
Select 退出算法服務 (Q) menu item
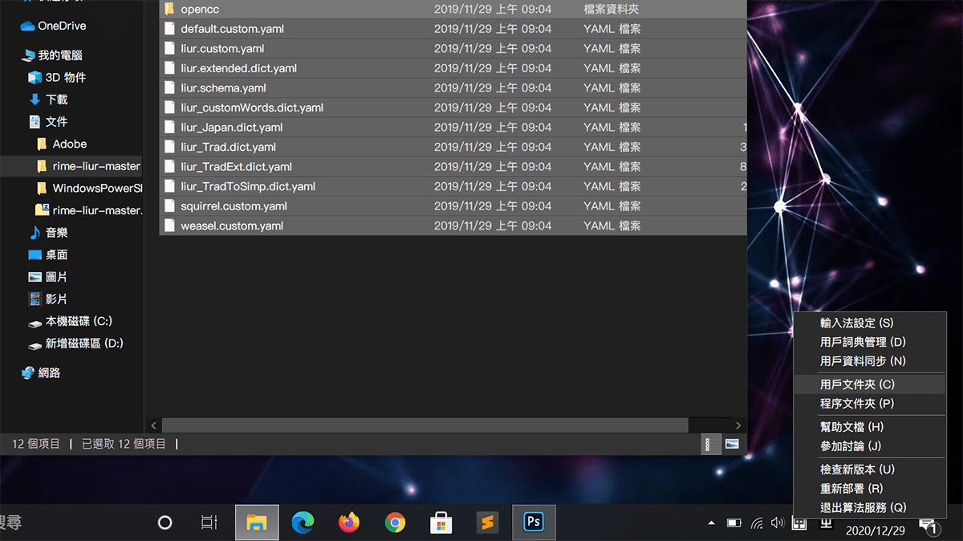point(862,507)
